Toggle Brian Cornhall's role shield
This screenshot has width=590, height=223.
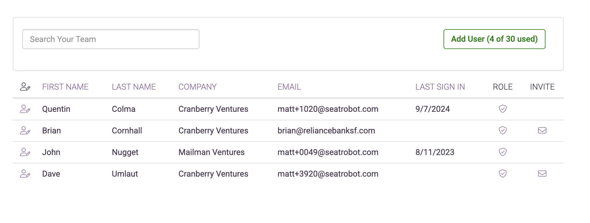(503, 130)
